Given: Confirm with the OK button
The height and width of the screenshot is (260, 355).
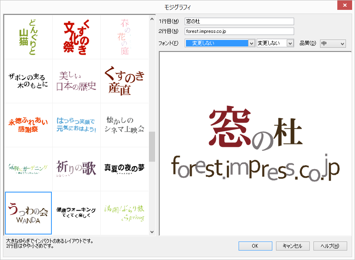Looking at the screenshot, I should pos(255,246).
